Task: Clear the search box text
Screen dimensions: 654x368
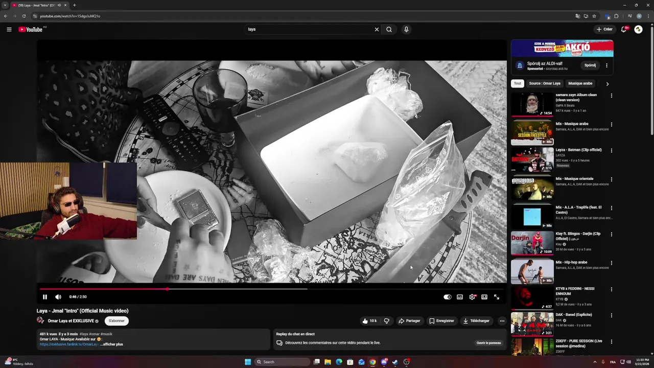Action: pyautogui.click(x=377, y=30)
